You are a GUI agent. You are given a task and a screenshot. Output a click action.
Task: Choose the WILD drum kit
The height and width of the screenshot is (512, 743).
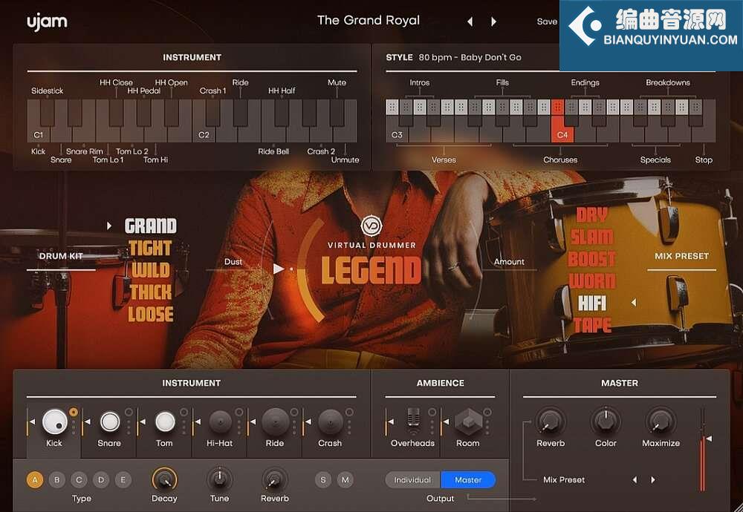point(151,271)
